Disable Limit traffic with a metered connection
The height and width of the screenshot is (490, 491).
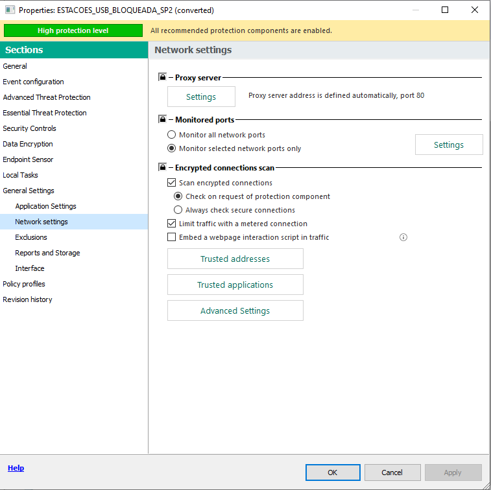tap(172, 224)
